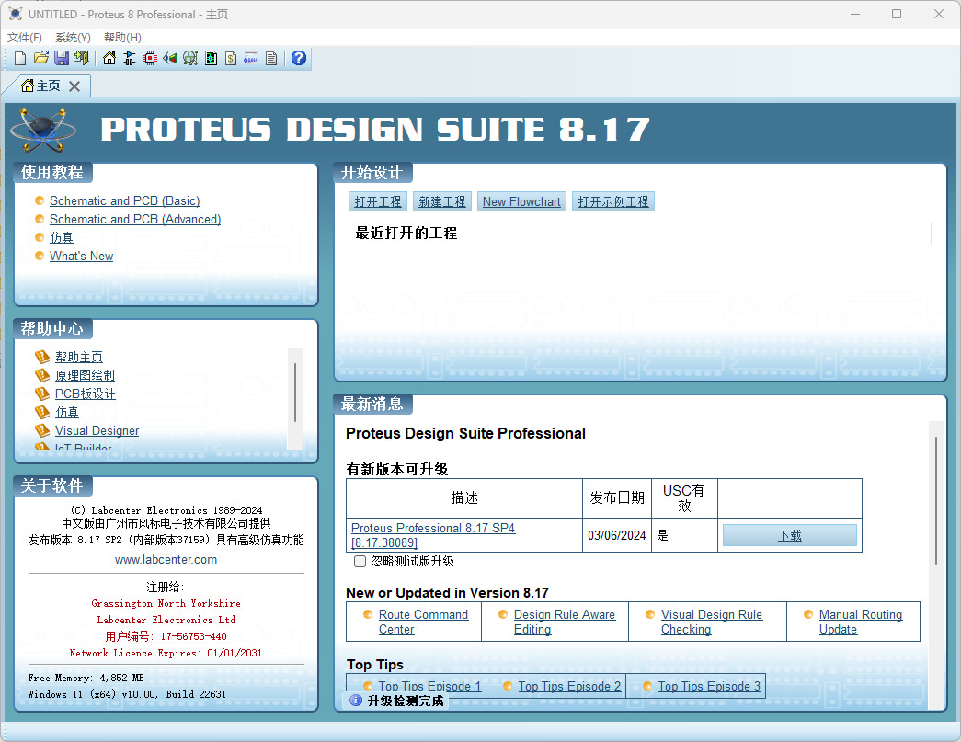The width and height of the screenshot is (961, 742).
Task: Click the info icon beside 升级检测完成
Action: pyautogui.click(x=356, y=701)
